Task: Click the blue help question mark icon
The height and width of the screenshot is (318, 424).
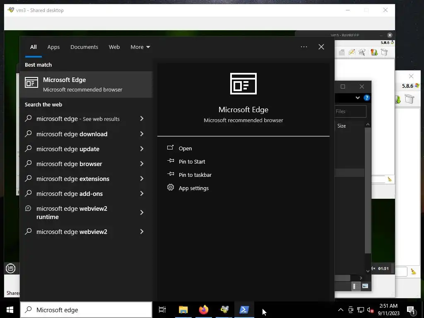Action: pyautogui.click(x=367, y=98)
